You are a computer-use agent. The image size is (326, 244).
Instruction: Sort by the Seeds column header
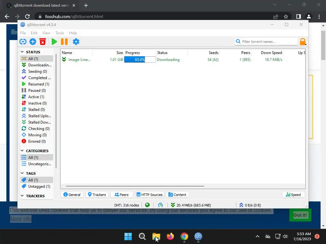[x=204, y=53]
